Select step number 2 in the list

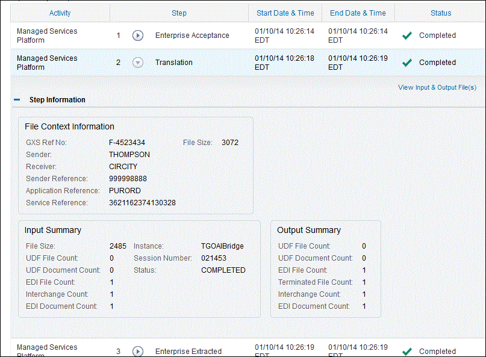coord(119,63)
